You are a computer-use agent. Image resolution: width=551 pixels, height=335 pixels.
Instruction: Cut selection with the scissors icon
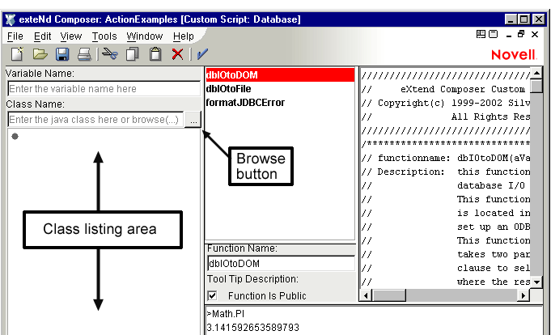(110, 54)
